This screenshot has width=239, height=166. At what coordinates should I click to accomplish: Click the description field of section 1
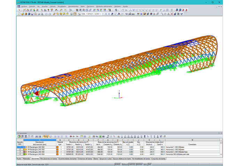point(42,147)
